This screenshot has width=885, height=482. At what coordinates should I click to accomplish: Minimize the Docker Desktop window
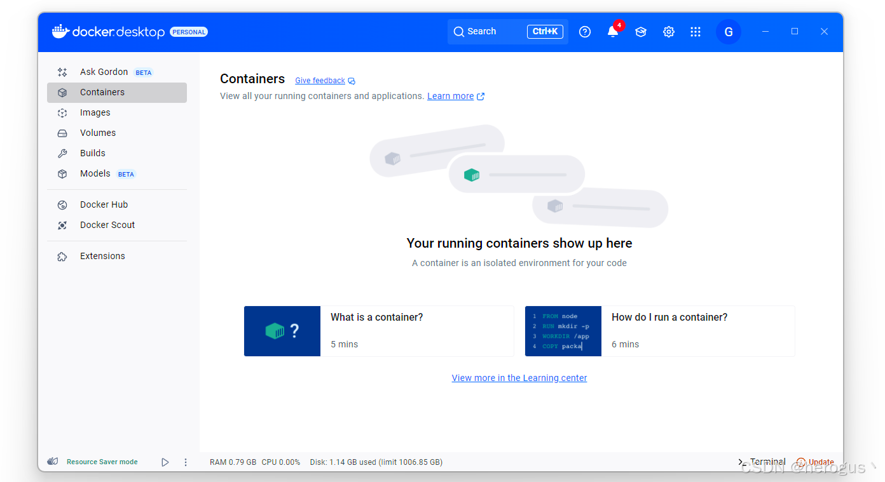(766, 32)
